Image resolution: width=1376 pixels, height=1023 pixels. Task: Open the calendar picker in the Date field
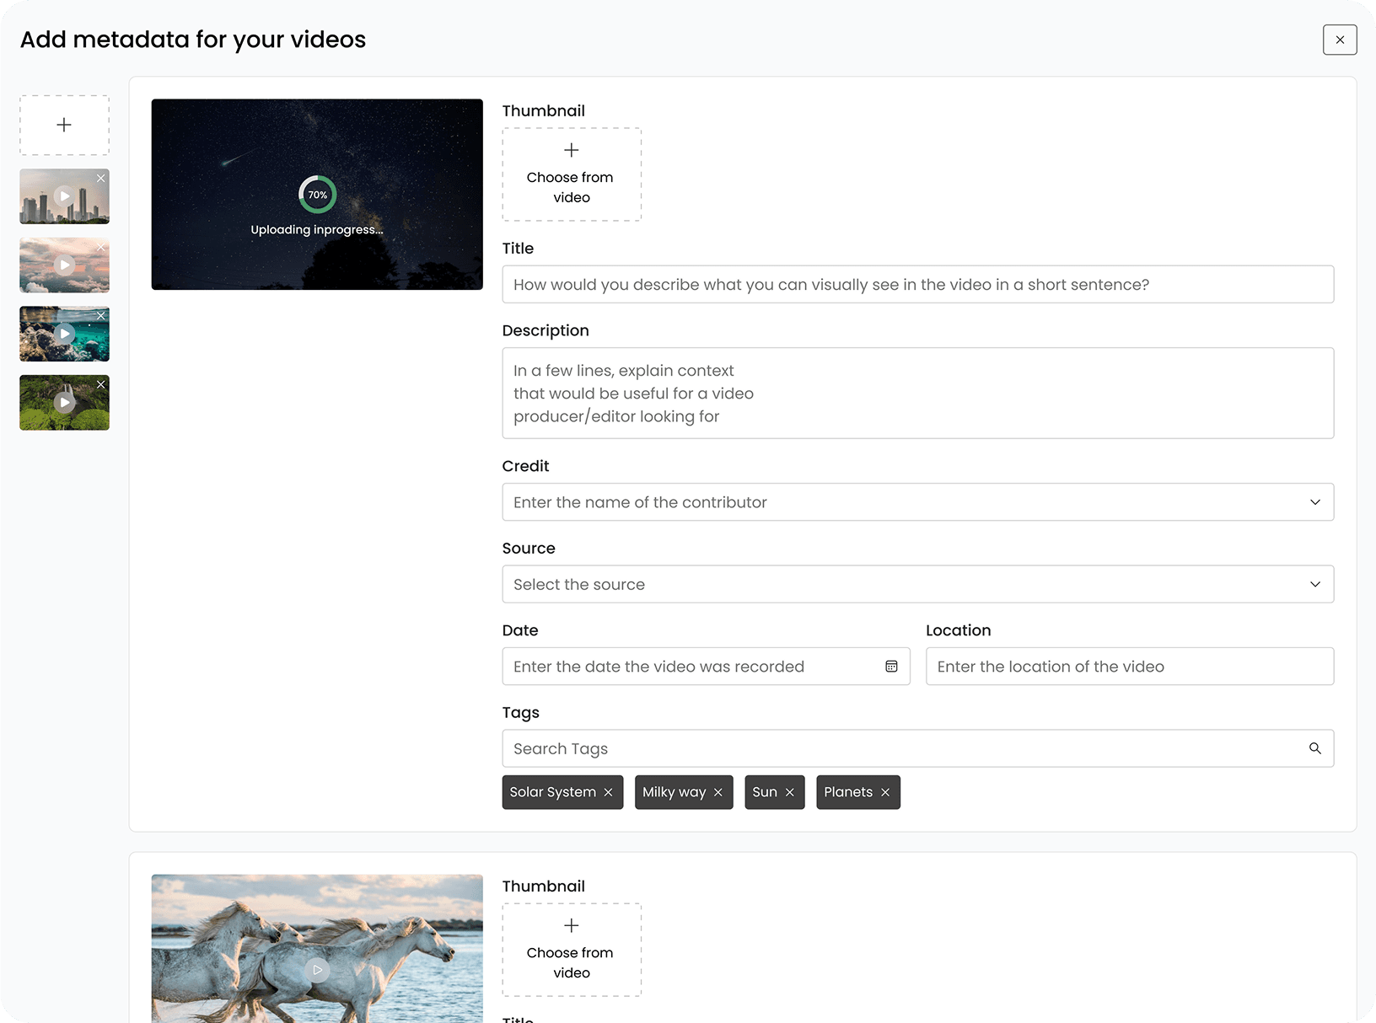[x=891, y=666]
